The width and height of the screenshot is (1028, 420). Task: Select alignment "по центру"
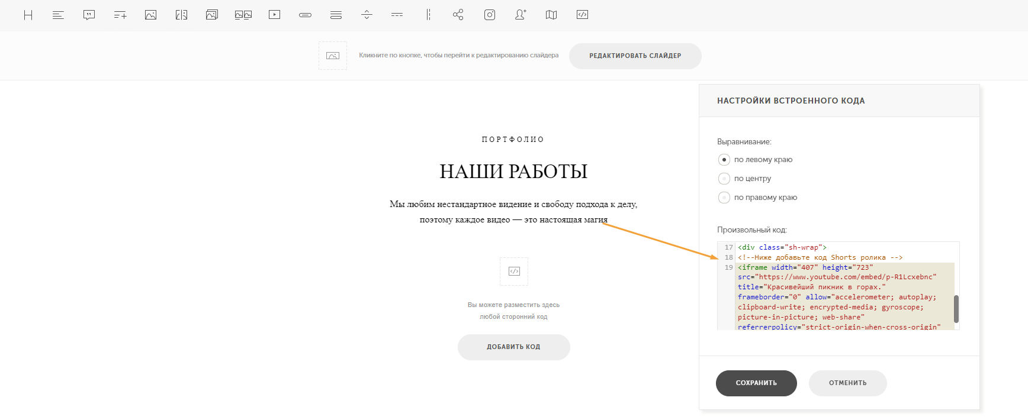point(724,179)
